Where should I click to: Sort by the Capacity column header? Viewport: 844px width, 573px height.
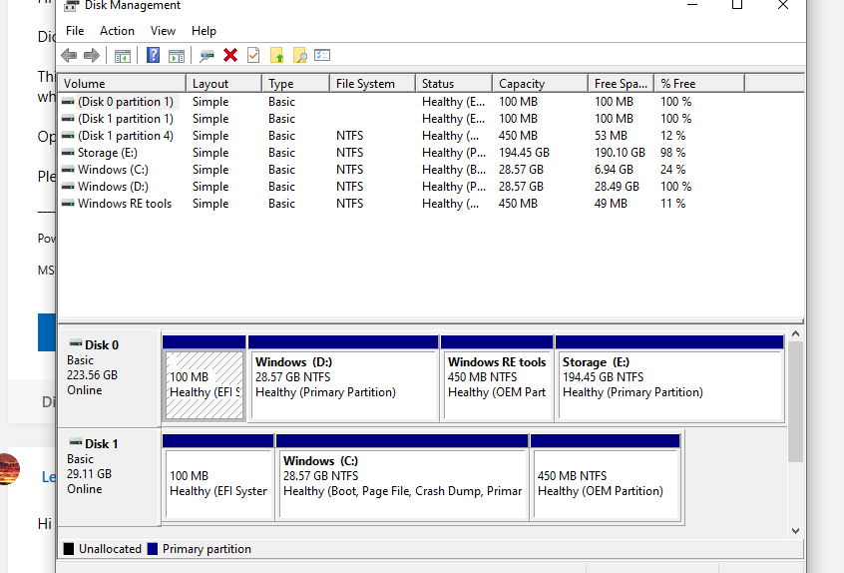click(x=541, y=84)
